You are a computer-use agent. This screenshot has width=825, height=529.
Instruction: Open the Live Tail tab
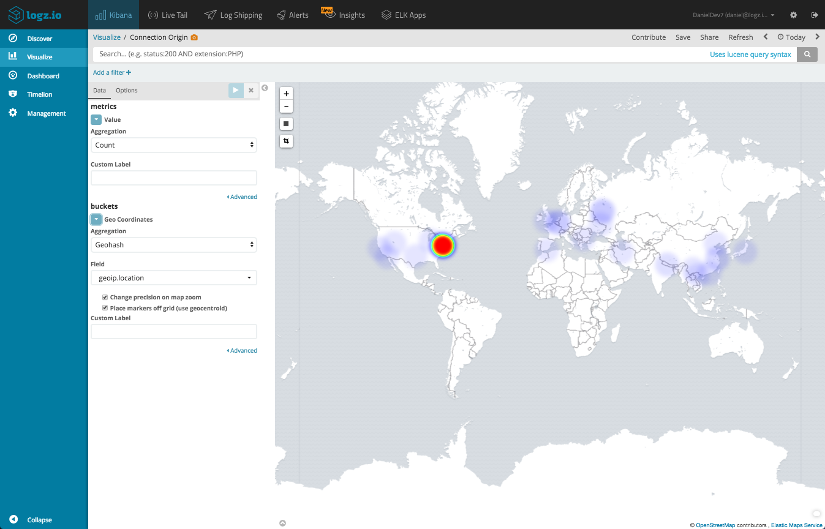168,15
